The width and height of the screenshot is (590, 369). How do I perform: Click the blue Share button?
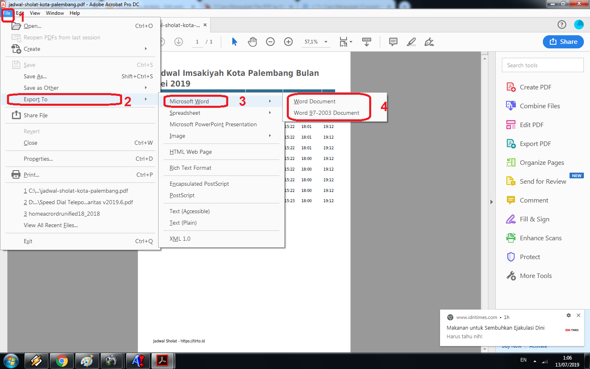(x=563, y=41)
